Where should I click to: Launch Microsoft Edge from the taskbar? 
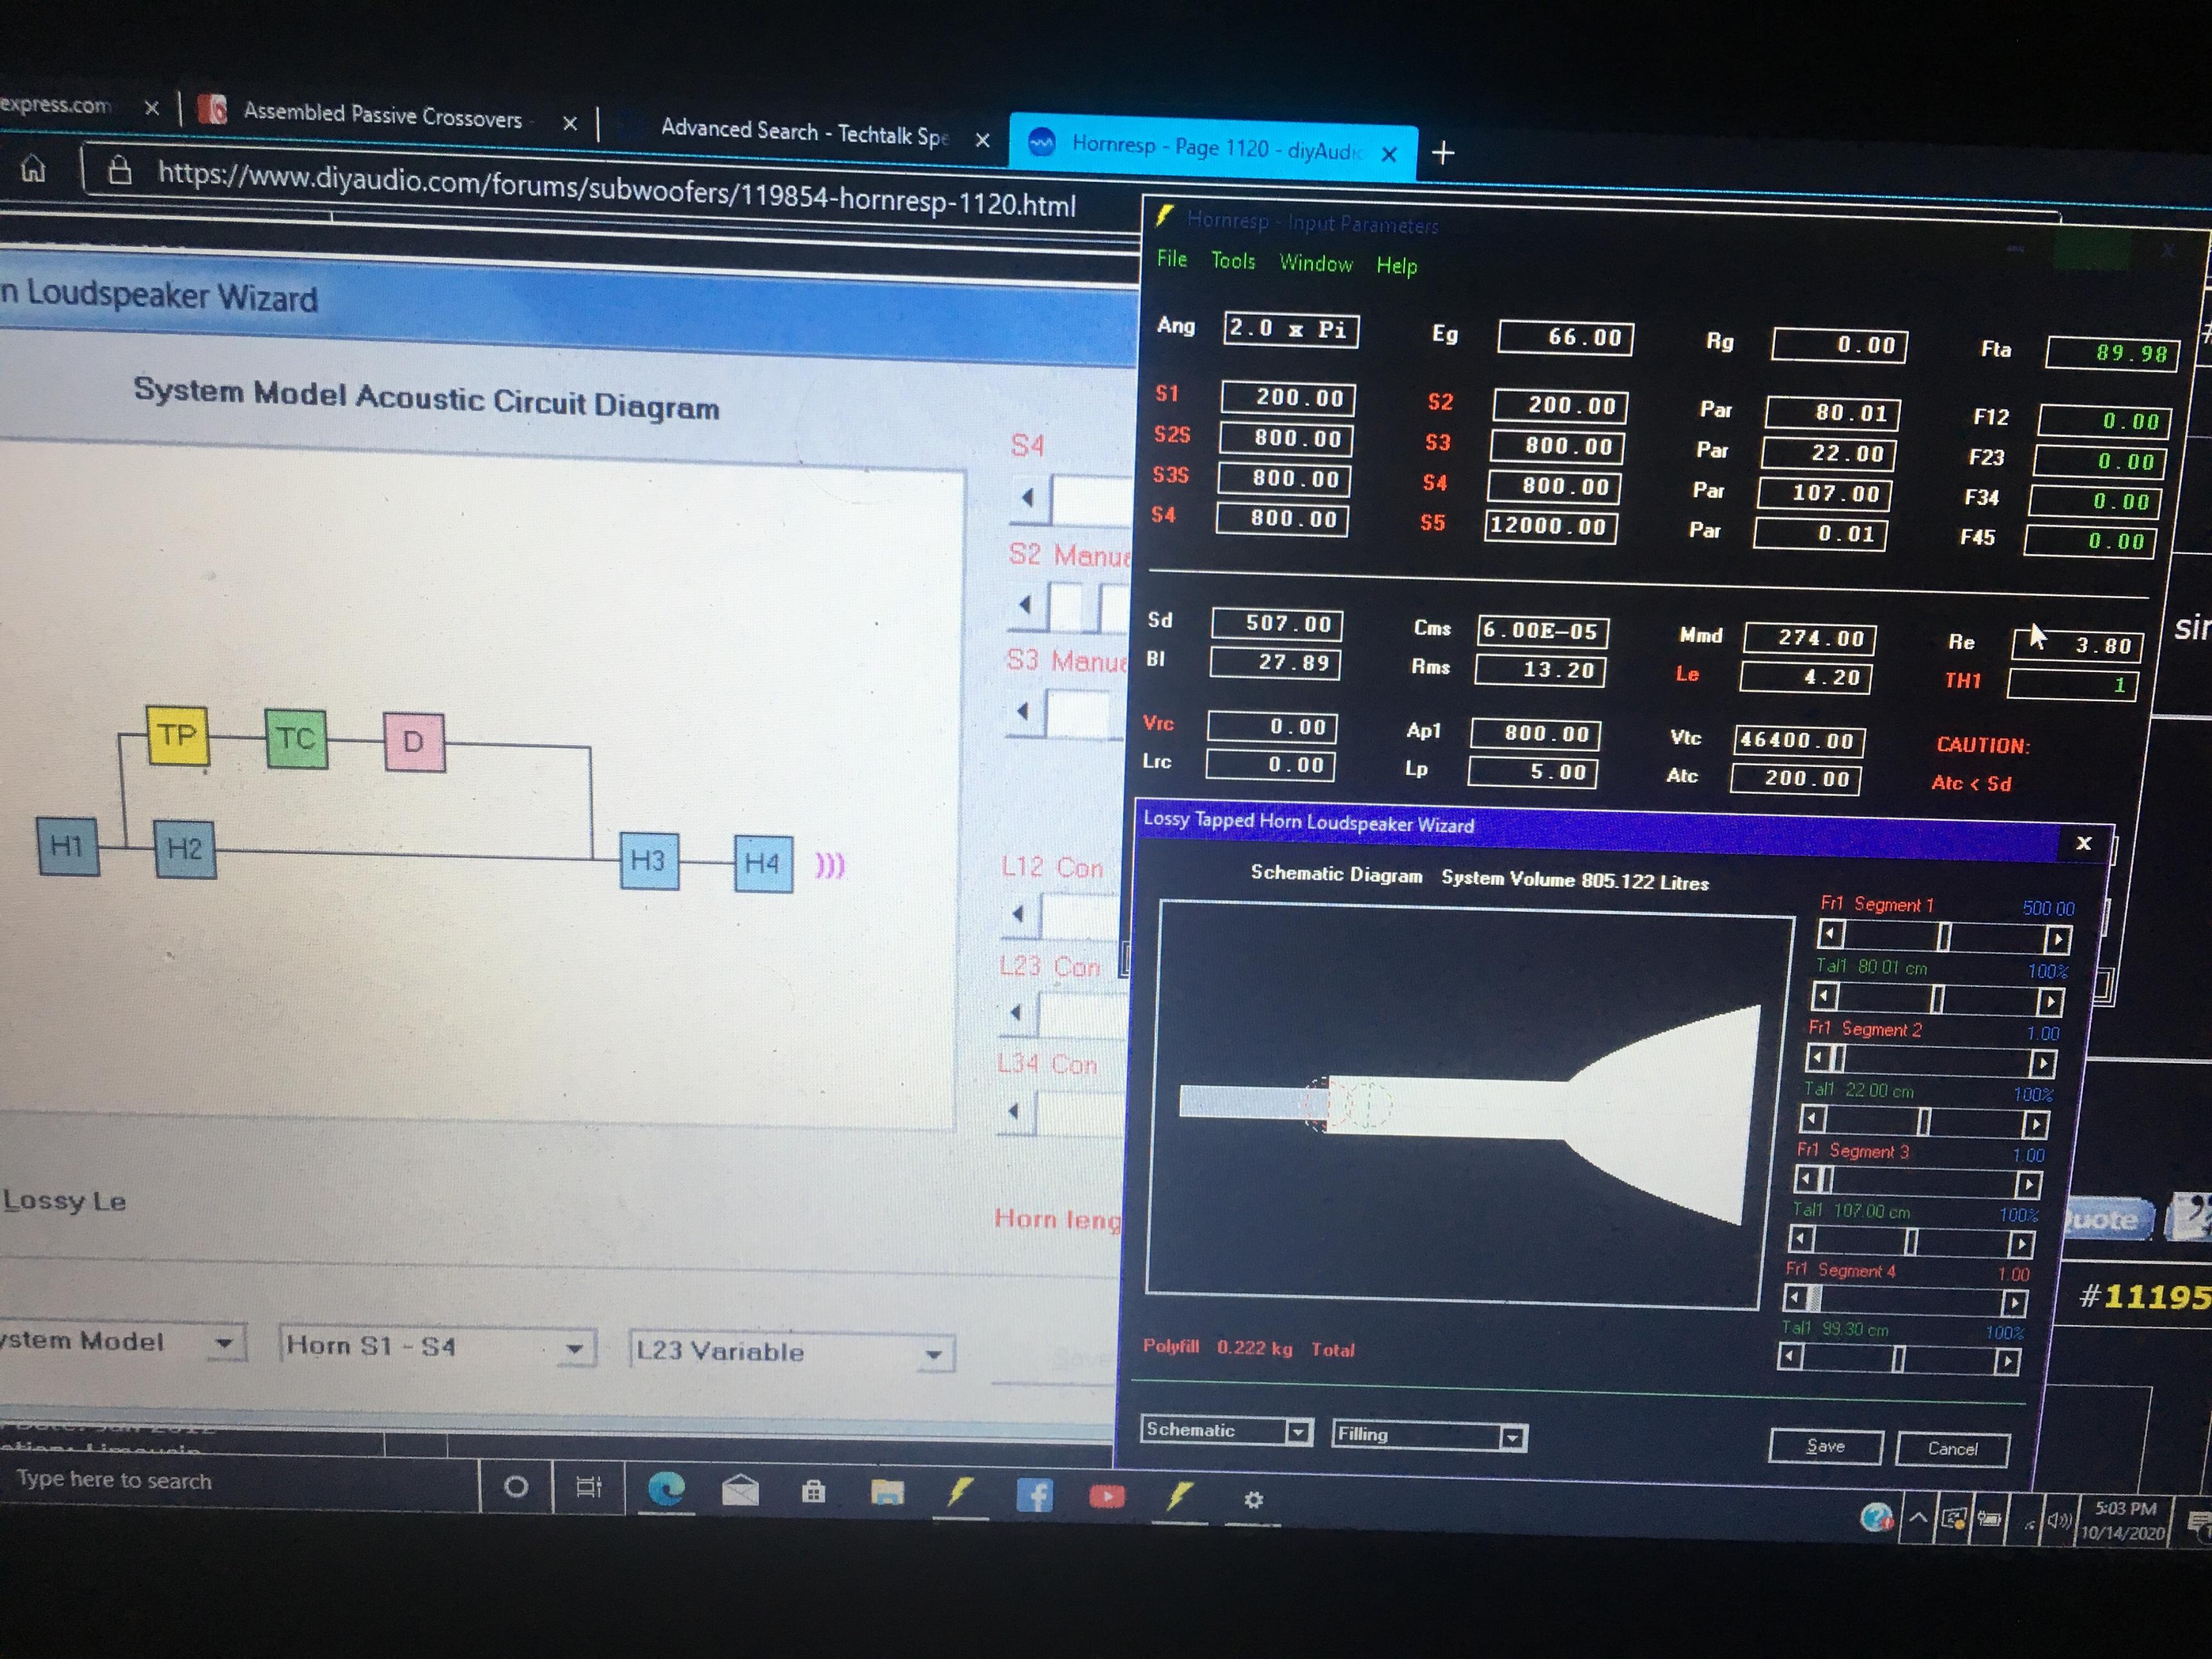pos(666,1490)
